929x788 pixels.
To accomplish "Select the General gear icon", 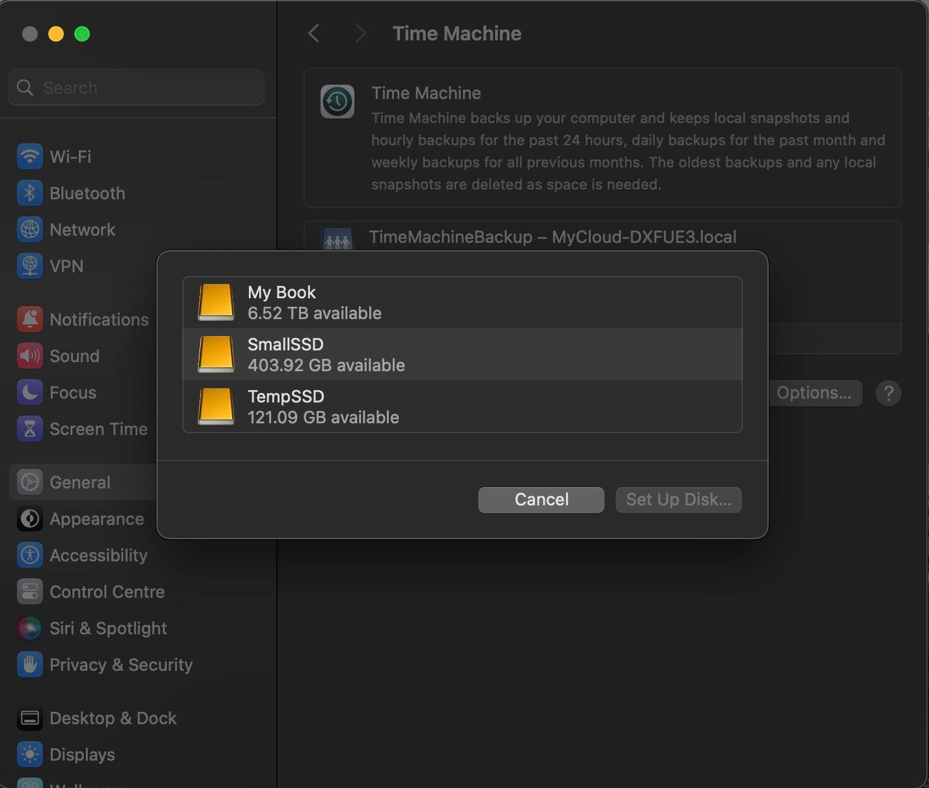I will [x=29, y=482].
